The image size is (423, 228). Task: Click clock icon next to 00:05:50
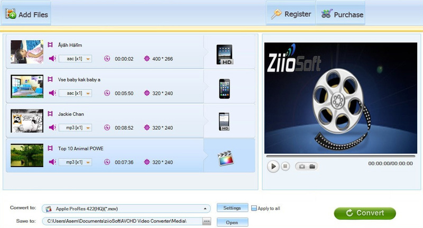[107, 93]
